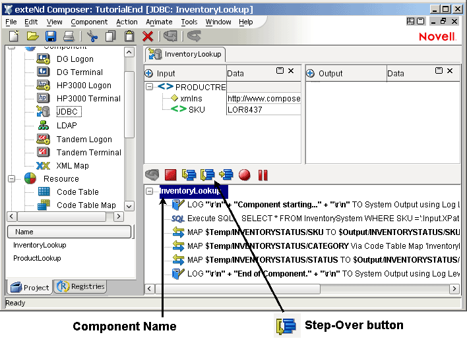Click the tree scrollbar up arrow
This screenshot has width=467, height=341.
[129, 52]
